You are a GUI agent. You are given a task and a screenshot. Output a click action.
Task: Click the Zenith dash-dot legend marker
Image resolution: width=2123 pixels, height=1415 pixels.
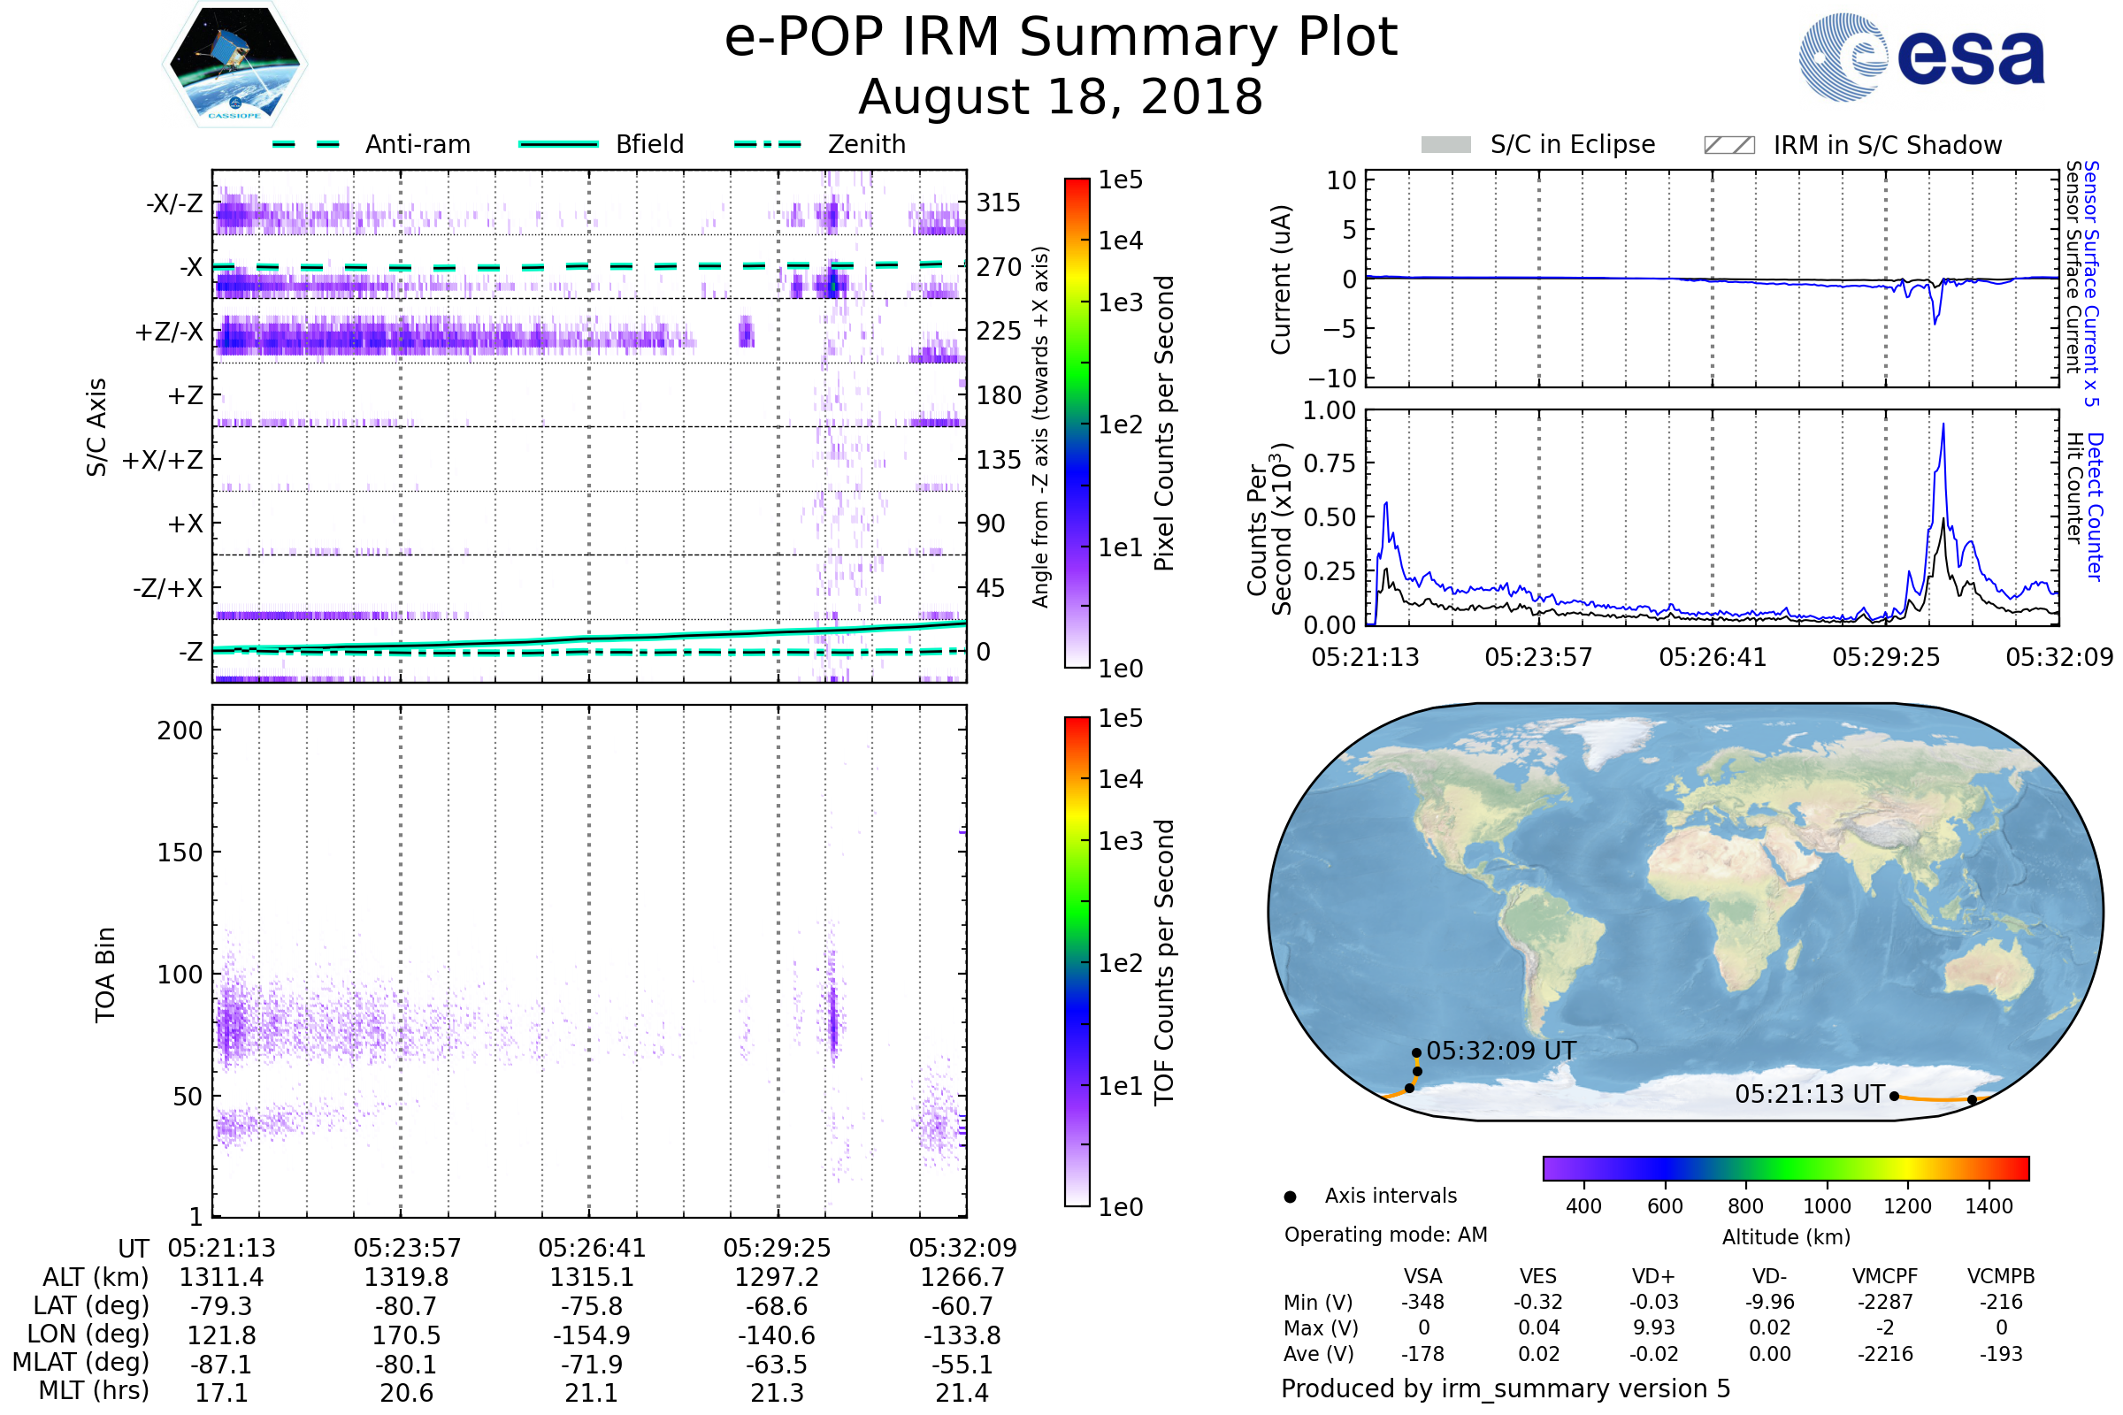(x=767, y=144)
